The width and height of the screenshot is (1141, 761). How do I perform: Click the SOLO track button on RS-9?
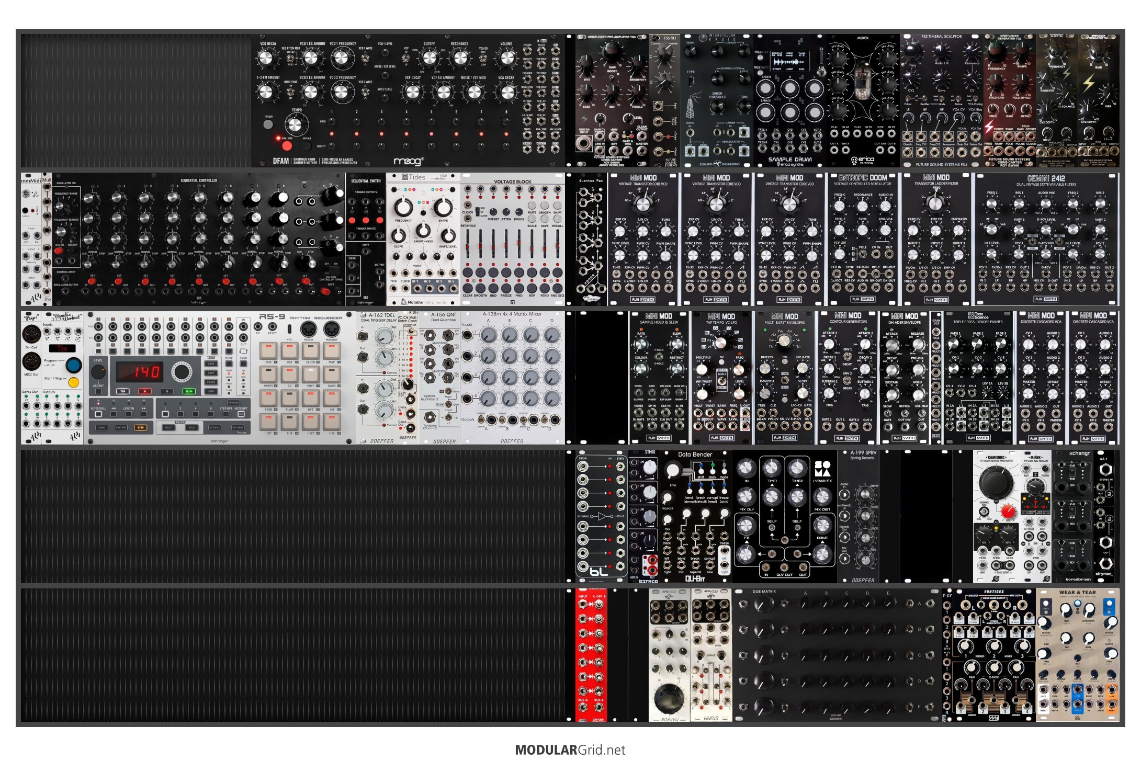point(191,427)
